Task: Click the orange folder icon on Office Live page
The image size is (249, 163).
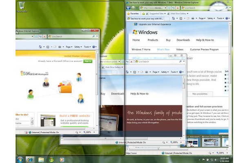Action: 65,87
